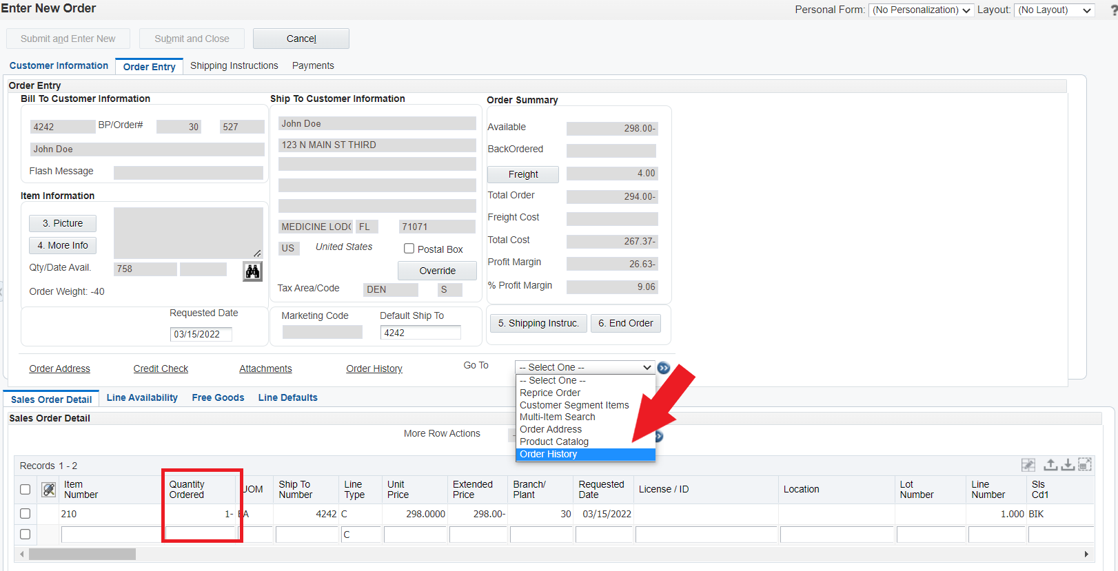The image size is (1118, 571).
Task: Choose Customer Segment Items option
Action: click(585, 405)
